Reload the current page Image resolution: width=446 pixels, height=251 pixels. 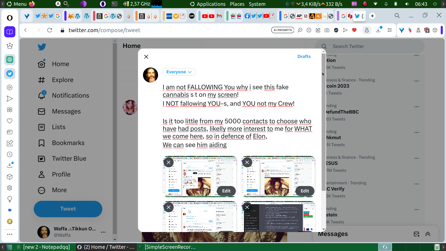pos(50,30)
